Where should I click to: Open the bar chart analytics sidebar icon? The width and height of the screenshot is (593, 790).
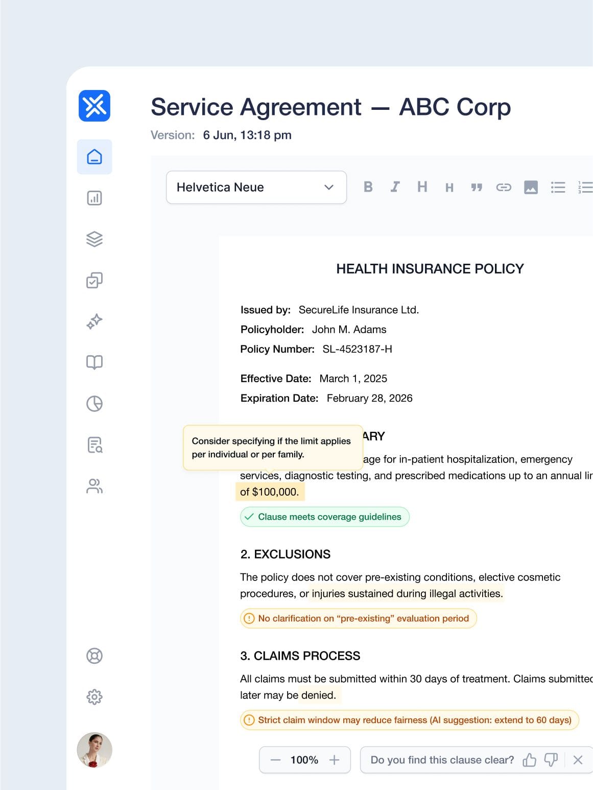(94, 198)
